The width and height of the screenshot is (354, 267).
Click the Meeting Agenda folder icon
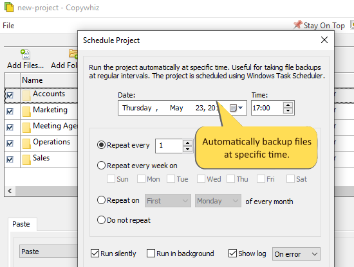click(26, 128)
